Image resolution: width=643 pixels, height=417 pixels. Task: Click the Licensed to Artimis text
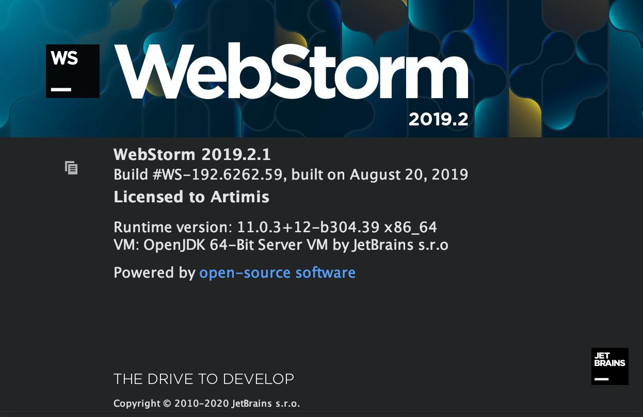(x=191, y=197)
